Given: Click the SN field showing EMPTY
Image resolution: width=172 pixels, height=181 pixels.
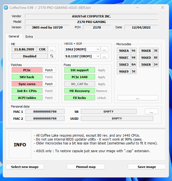Looking at the screenshot, I should click(109, 111).
